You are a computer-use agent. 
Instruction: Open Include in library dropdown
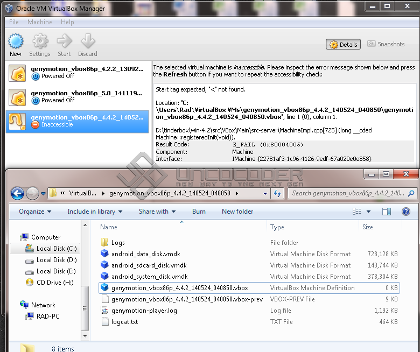pos(95,212)
